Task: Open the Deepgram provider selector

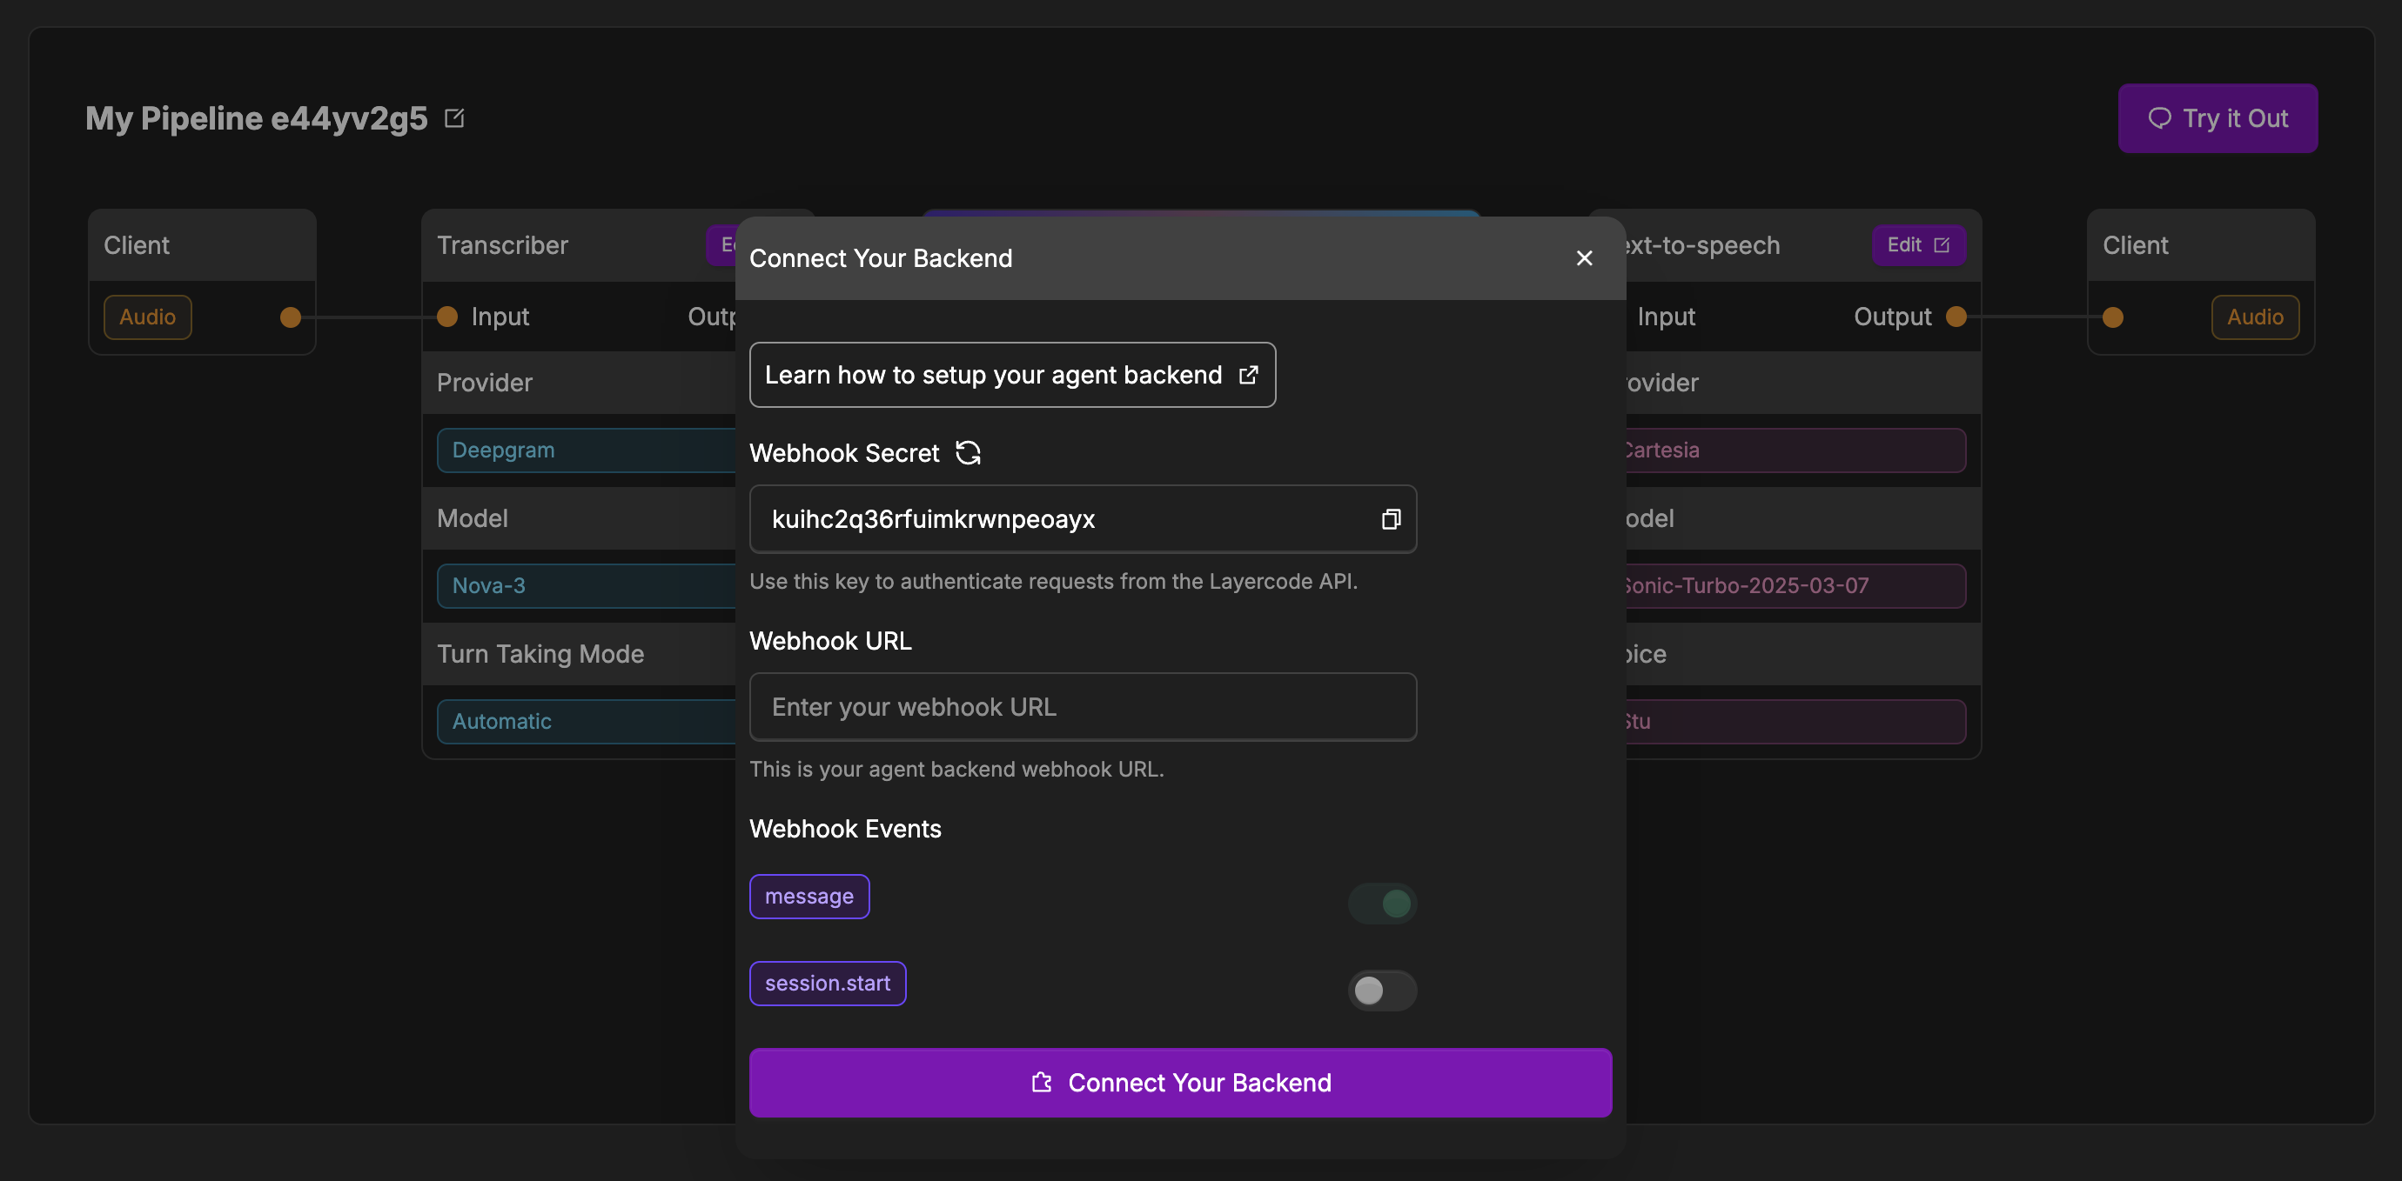Action: click(587, 450)
